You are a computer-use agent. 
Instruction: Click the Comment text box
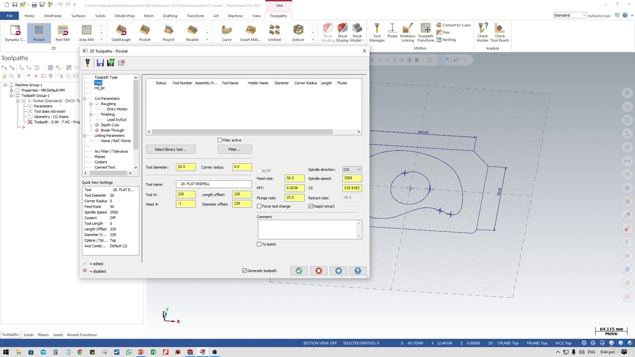click(310, 230)
